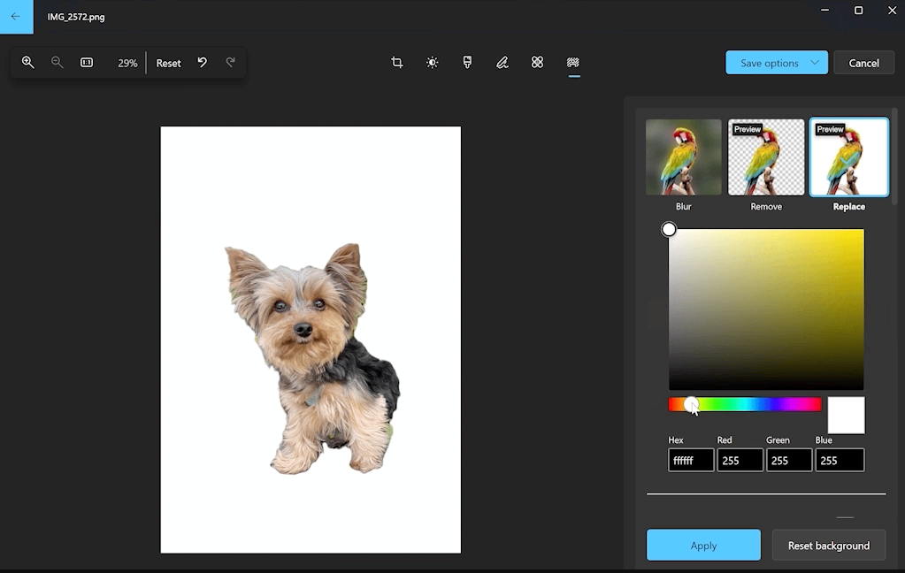Expand the Save options dropdown
Image resolution: width=905 pixels, height=573 pixels.
click(777, 63)
